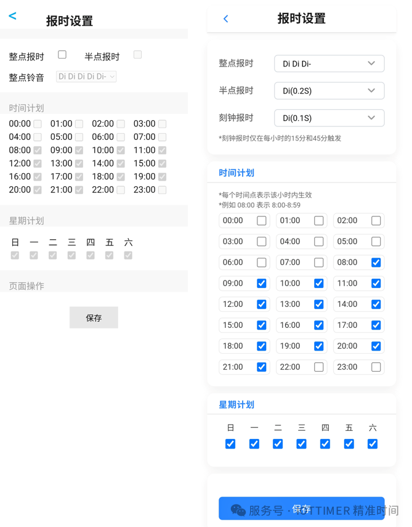
Task: Uncheck 21:00 box in right panel
Action: click(262, 367)
